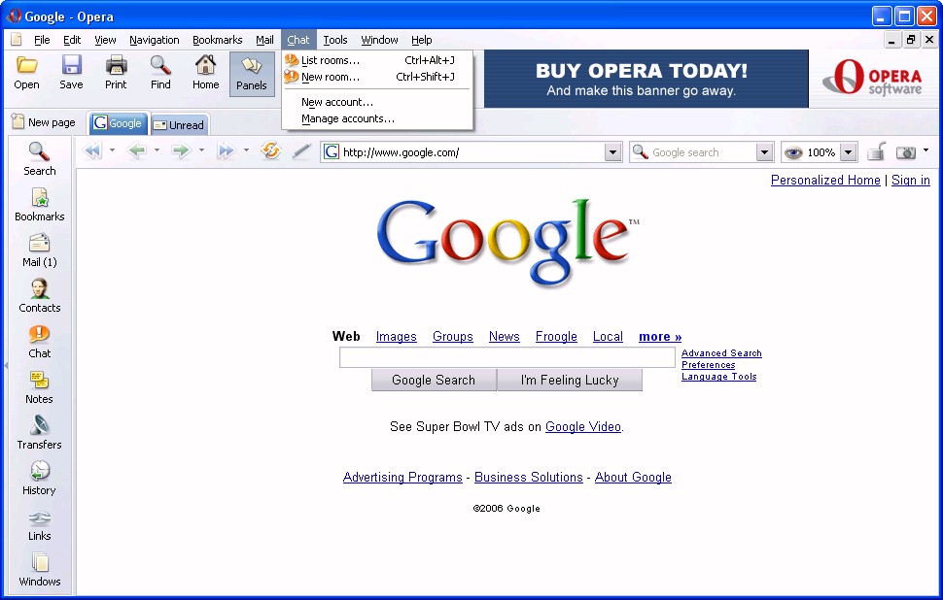Screen dimensions: 943x600
Task: Open the Advanced Search link
Action: pyautogui.click(x=721, y=353)
